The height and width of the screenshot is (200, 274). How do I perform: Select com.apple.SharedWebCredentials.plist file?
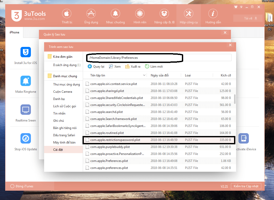(x=159, y=98)
